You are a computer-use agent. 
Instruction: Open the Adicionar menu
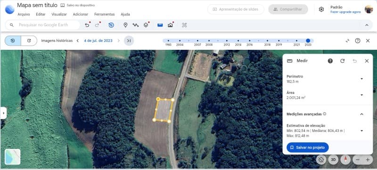coord(81,15)
